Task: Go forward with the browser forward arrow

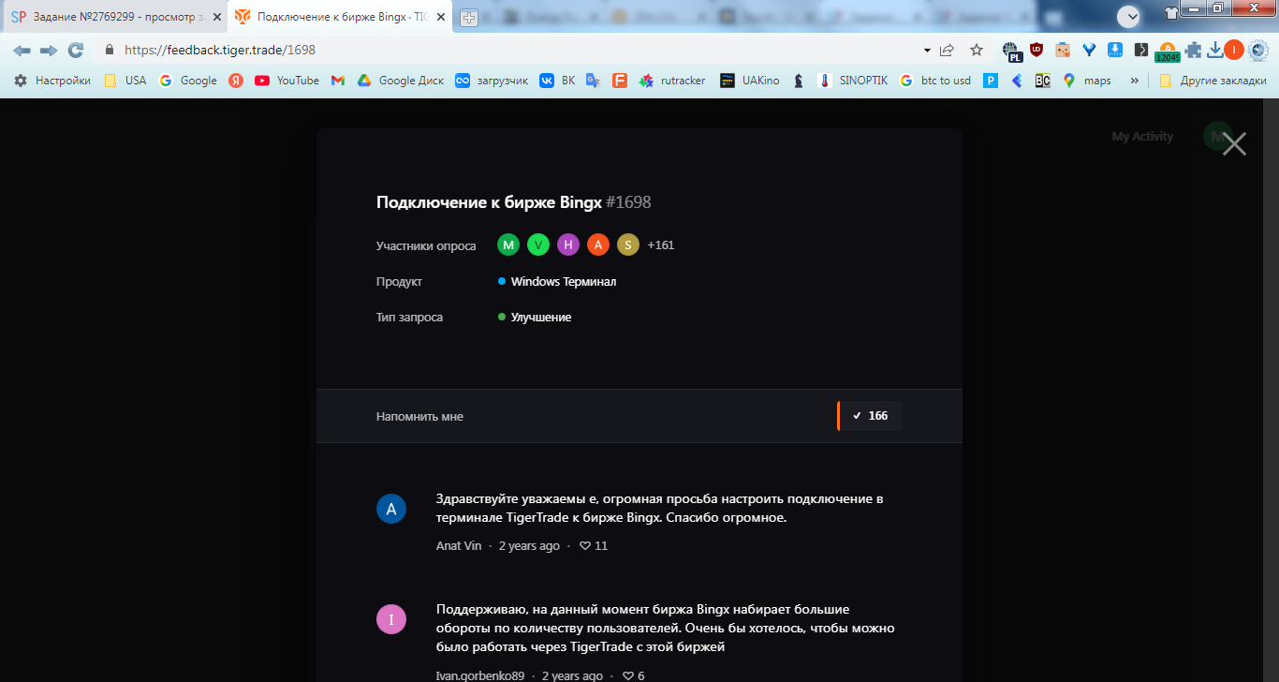Action: (x=49, y=50)
